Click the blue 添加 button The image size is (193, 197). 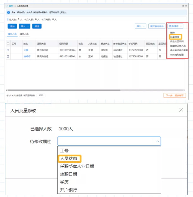click(x=12, y=26)
